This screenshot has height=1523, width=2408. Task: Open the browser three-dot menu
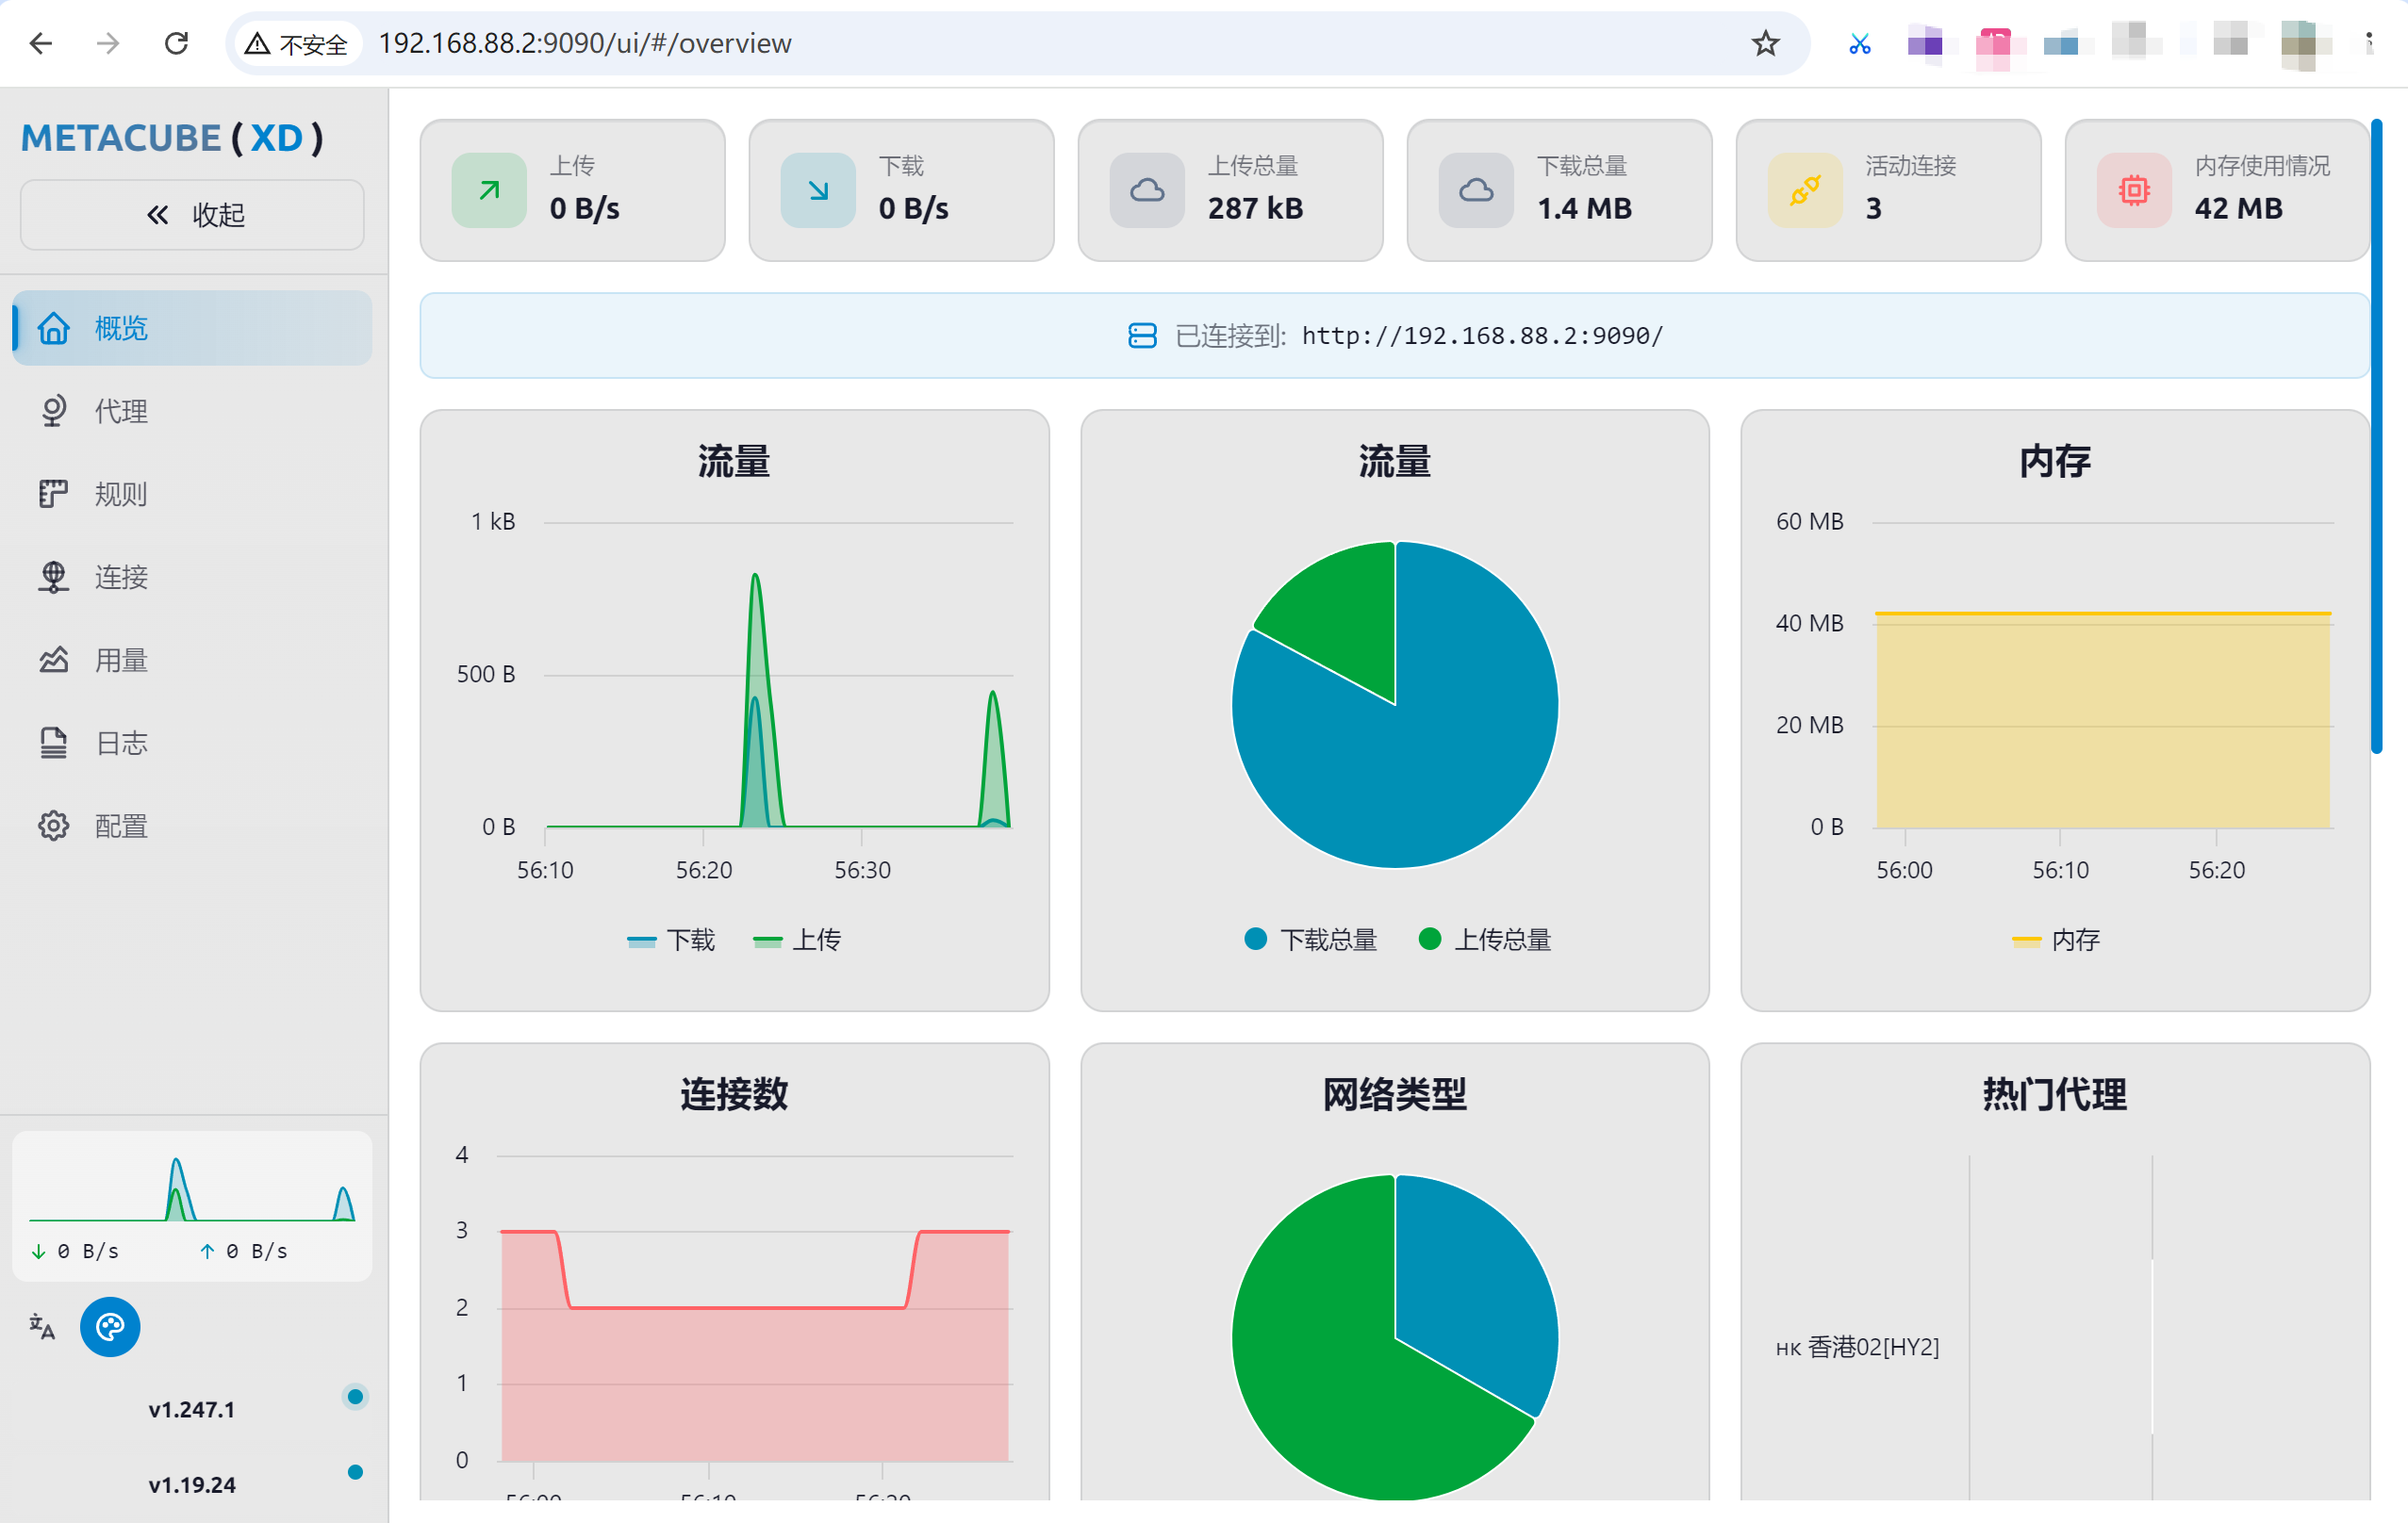coord(2369,43)
